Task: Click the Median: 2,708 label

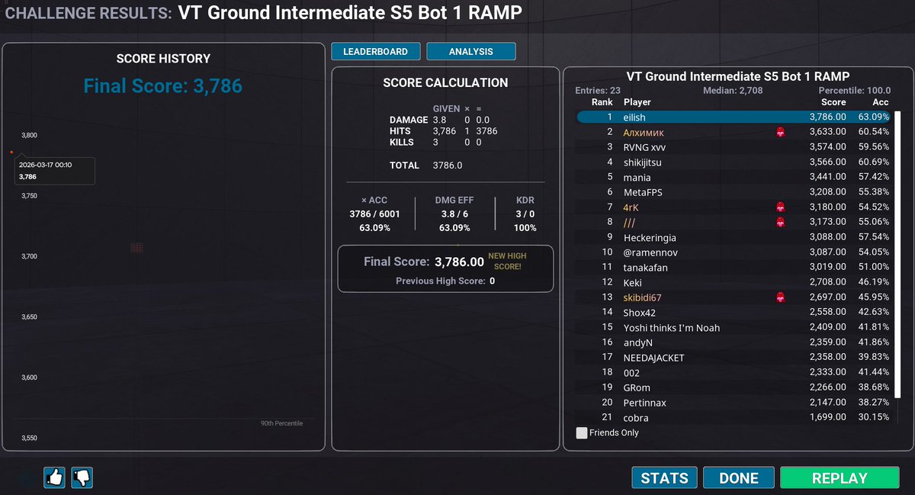Action: (733, 91)
